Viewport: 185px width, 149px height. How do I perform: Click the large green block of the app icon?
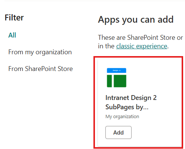click(x=120, y=81)
